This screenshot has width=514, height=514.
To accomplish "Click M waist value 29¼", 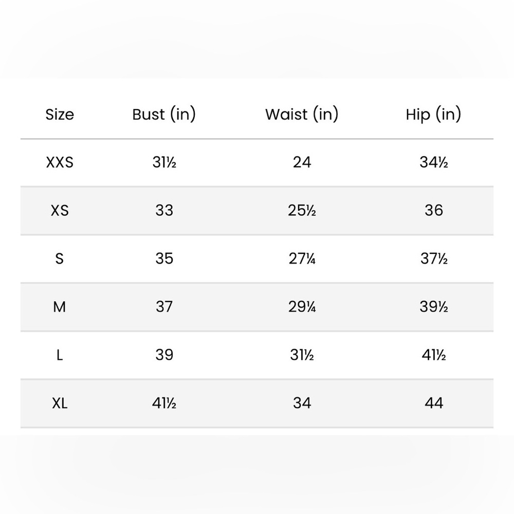I will pyautogui.click(x=302, y=307).
